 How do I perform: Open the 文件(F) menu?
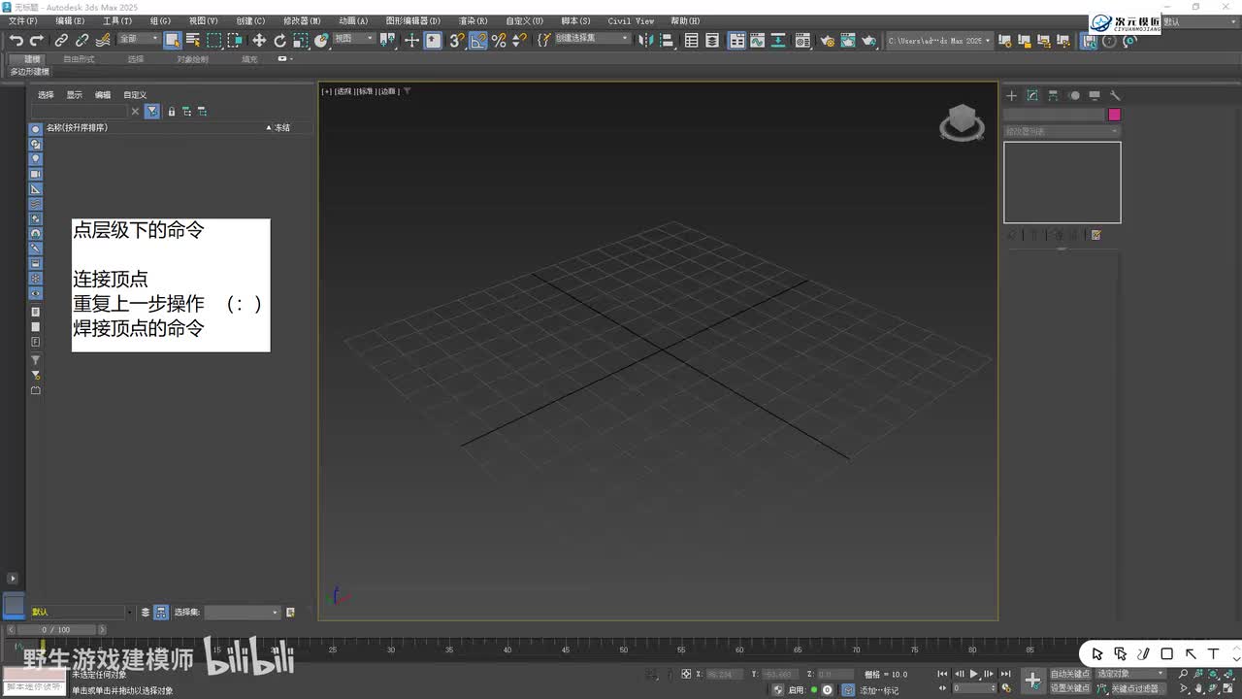click(23, 20)
